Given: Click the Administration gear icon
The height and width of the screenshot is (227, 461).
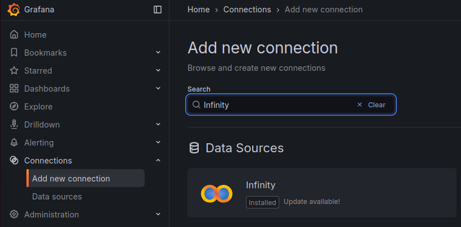Looking at the screenshot, I should point(14,215).
